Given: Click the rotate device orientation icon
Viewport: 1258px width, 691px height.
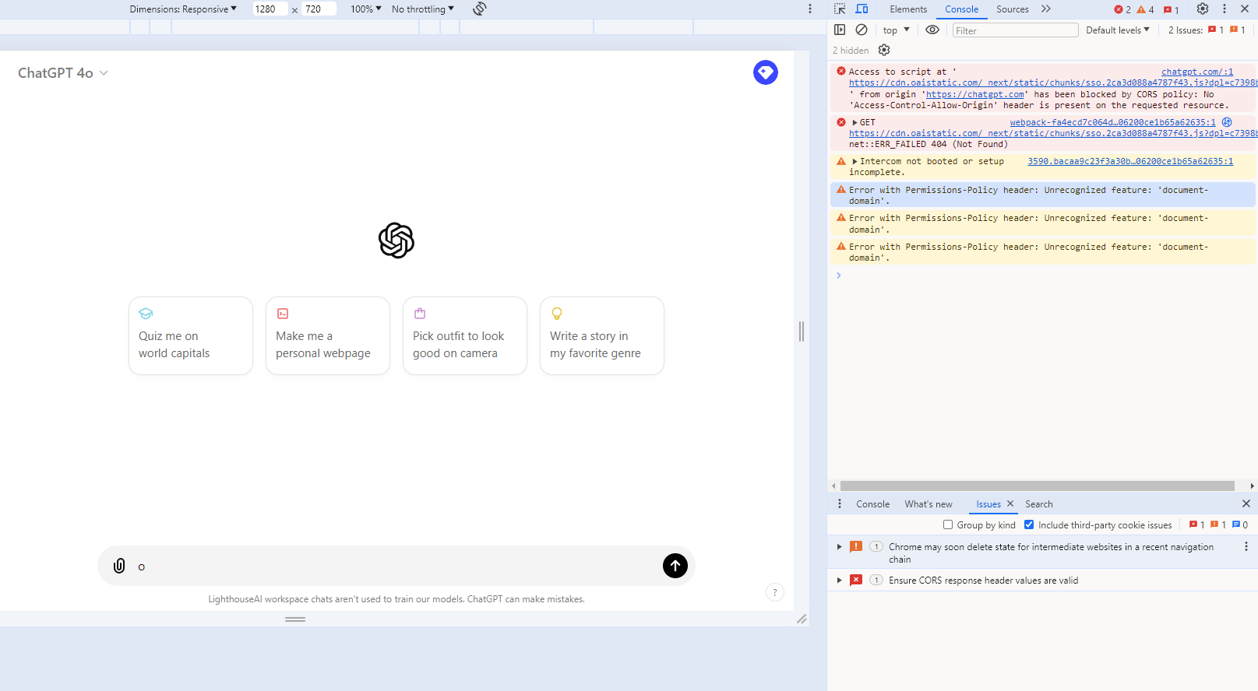Looking at the screenshot, I should (x=480, y=9).
